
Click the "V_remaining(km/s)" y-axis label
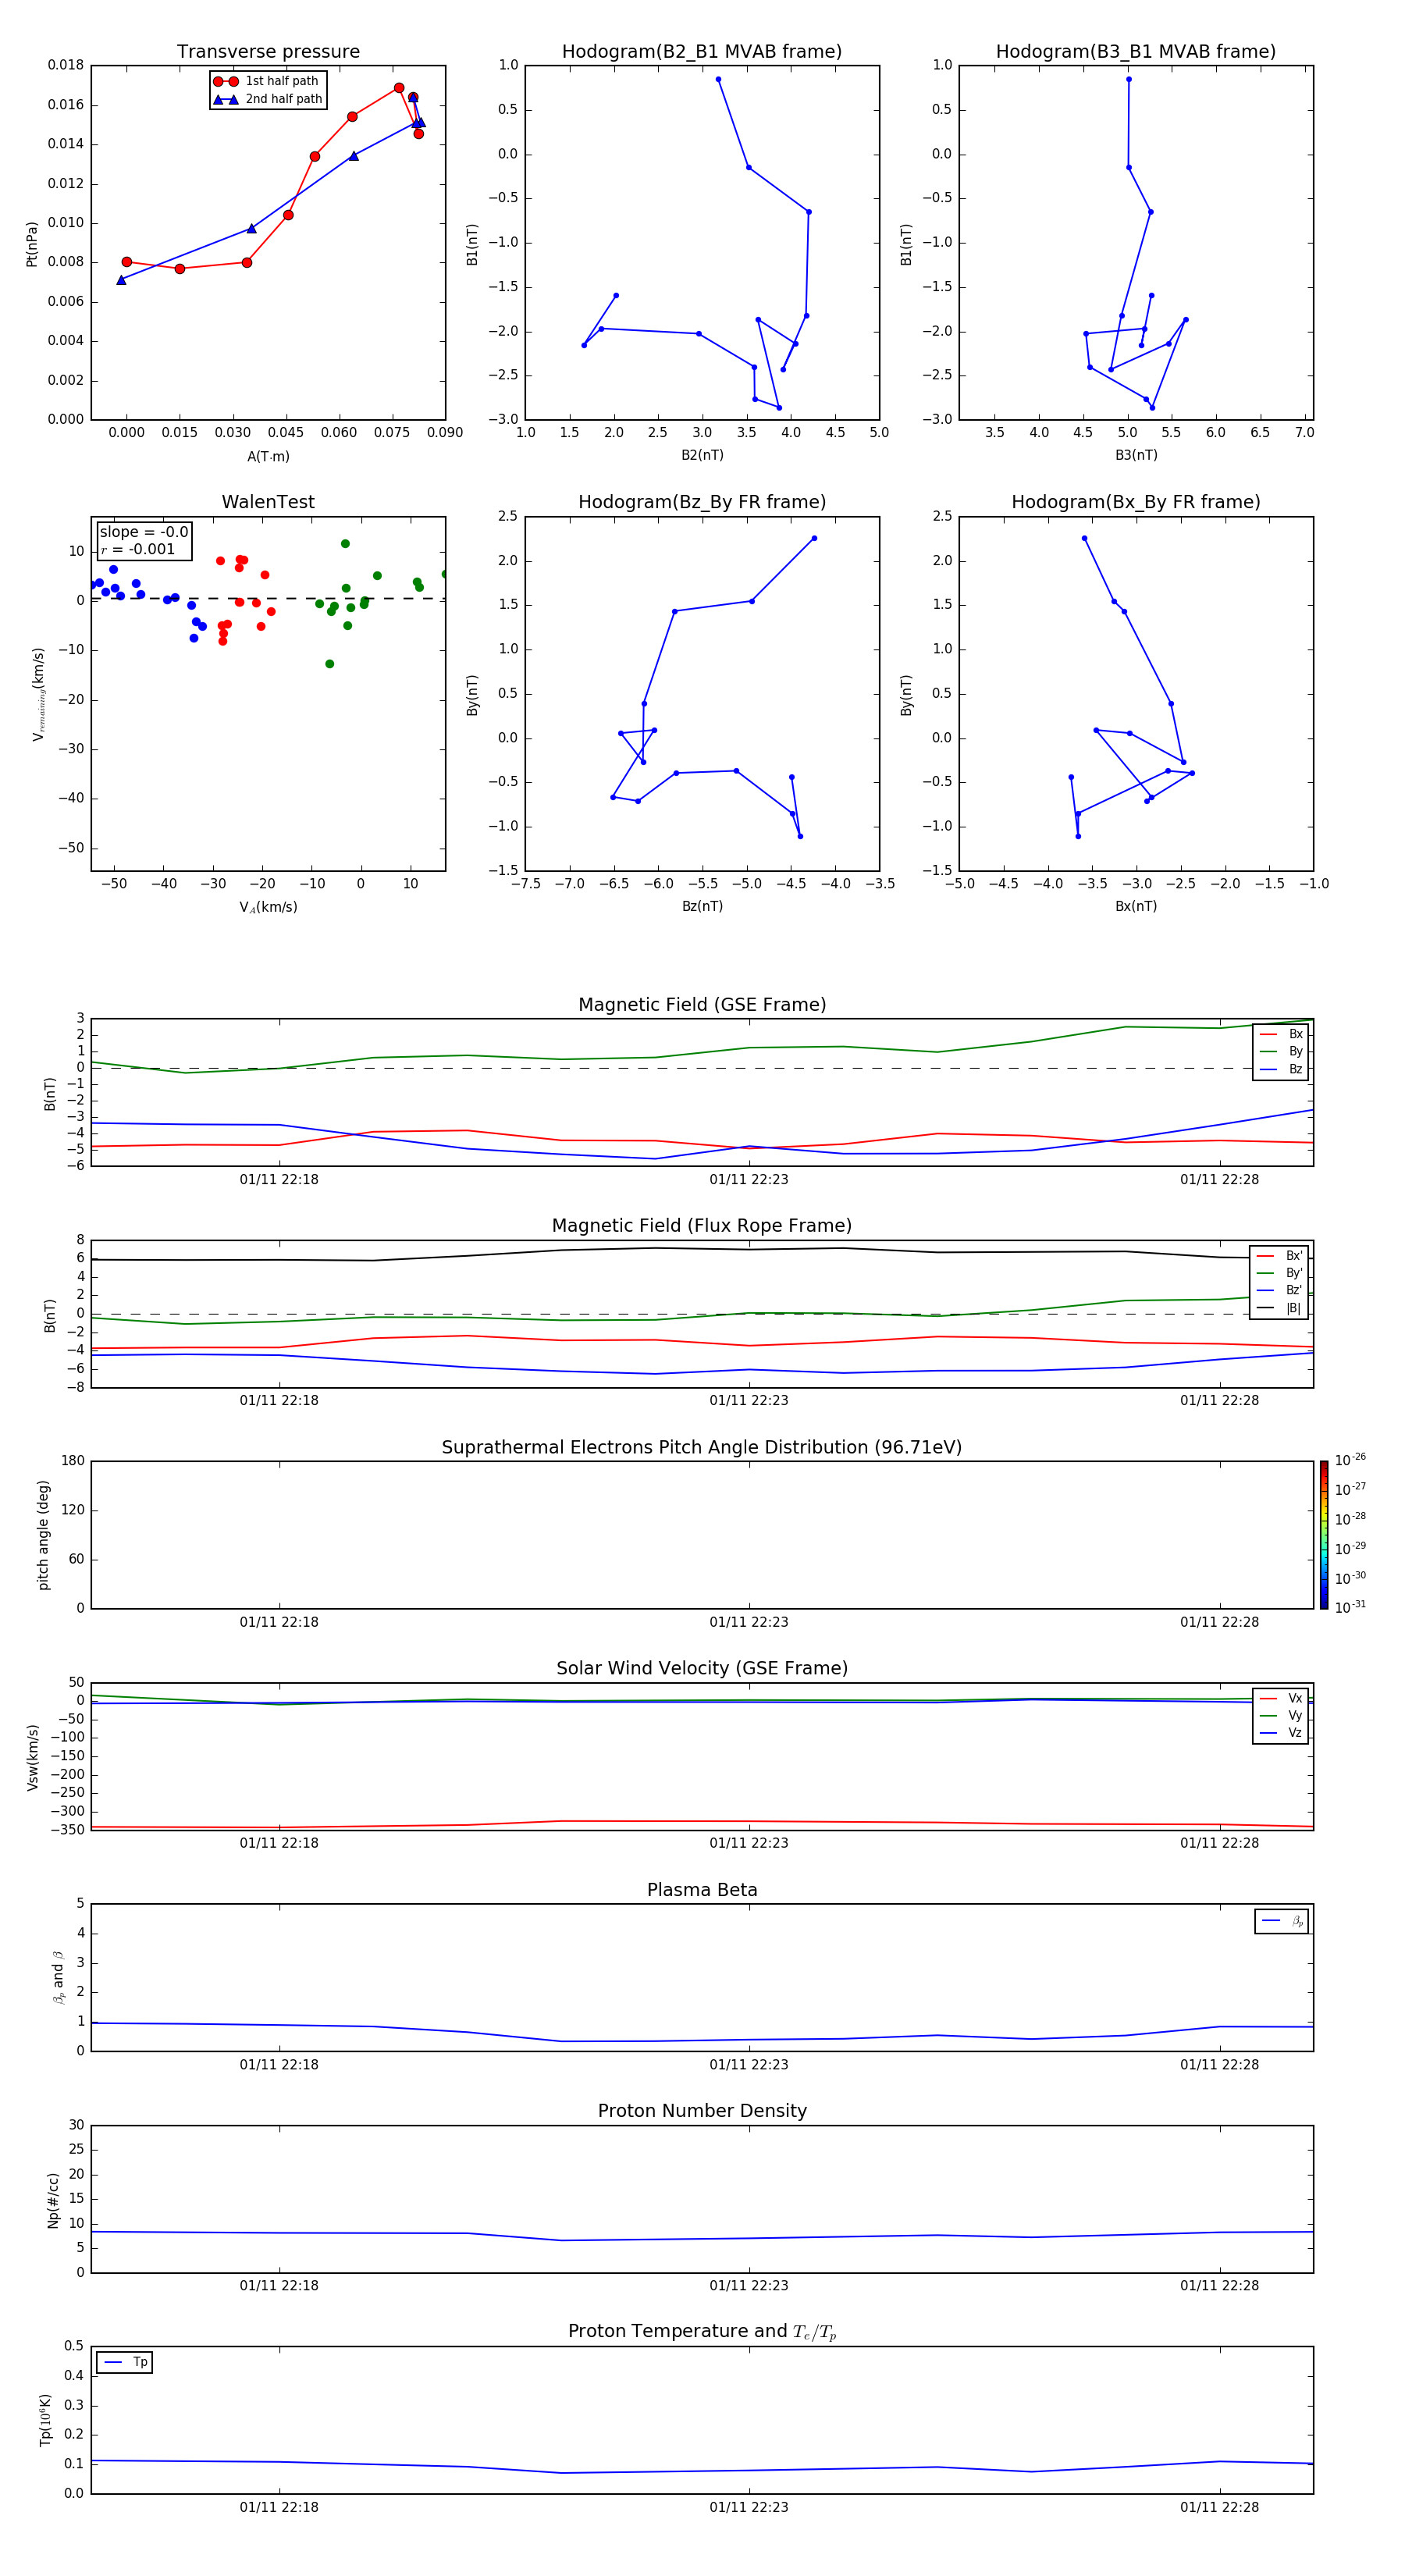pyautogui.click(x=38, y=694)
